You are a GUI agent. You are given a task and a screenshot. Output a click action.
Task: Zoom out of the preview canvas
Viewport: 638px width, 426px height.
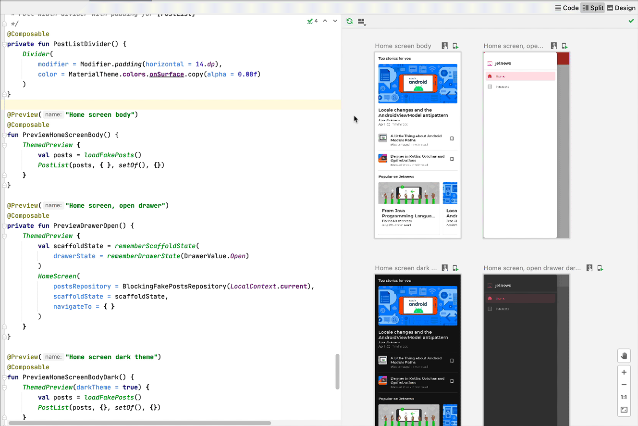pyautogui.click(x=624, y=385)
